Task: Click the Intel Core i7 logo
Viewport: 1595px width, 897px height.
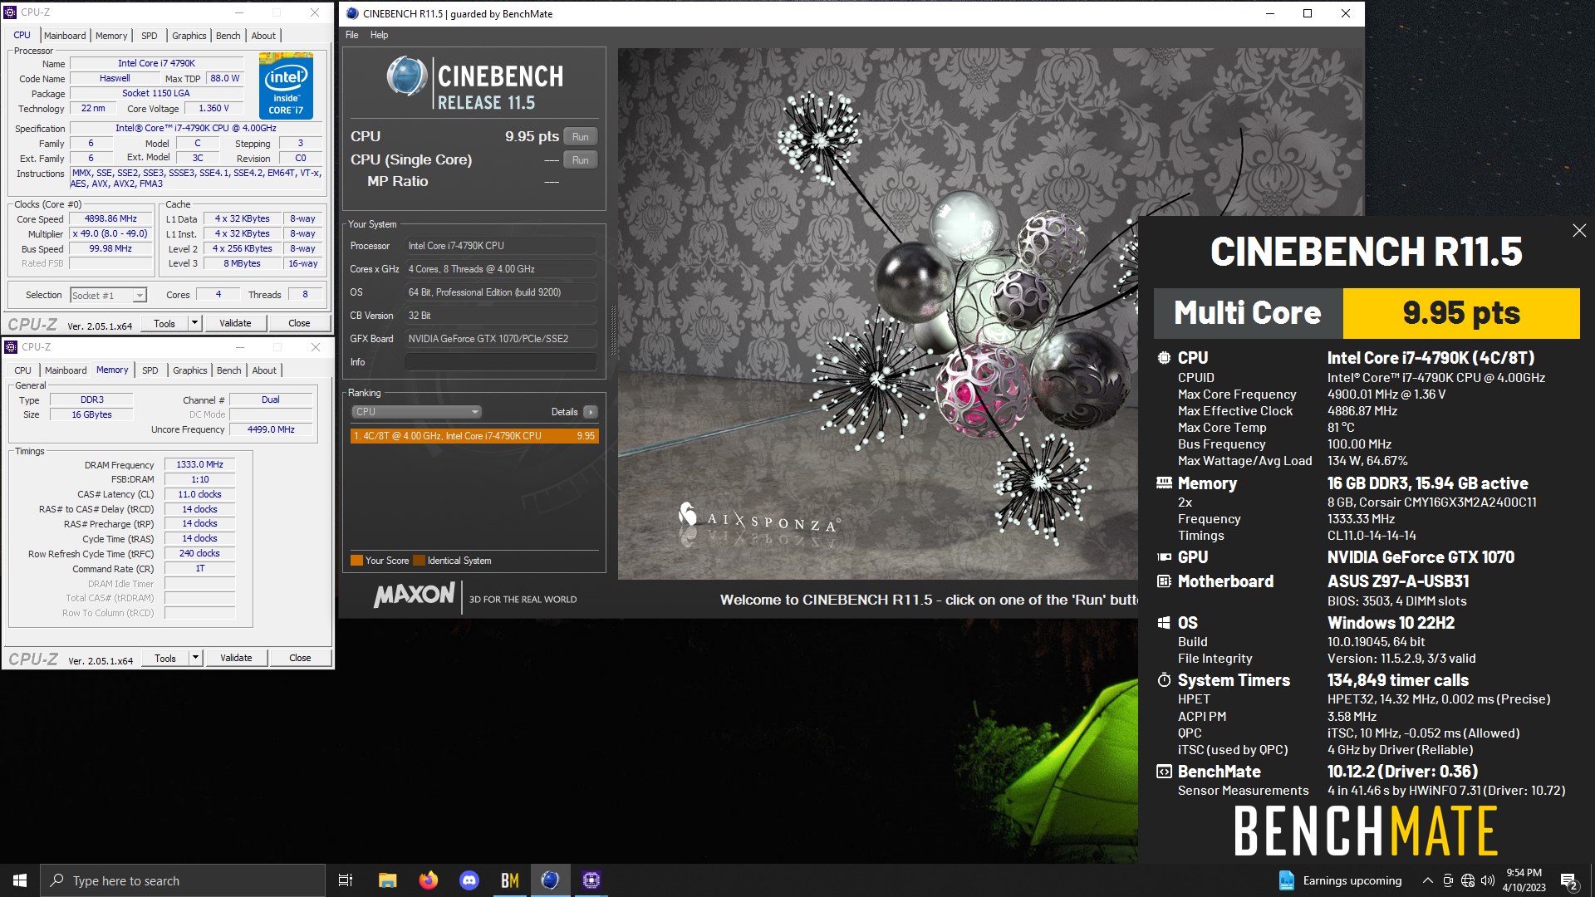Action: tap(286, 86)
